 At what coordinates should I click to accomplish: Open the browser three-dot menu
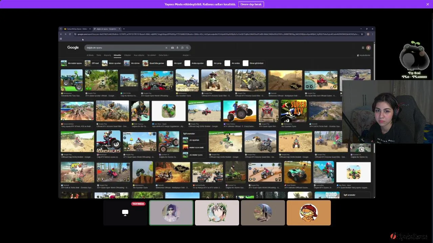tap(372, 34)
